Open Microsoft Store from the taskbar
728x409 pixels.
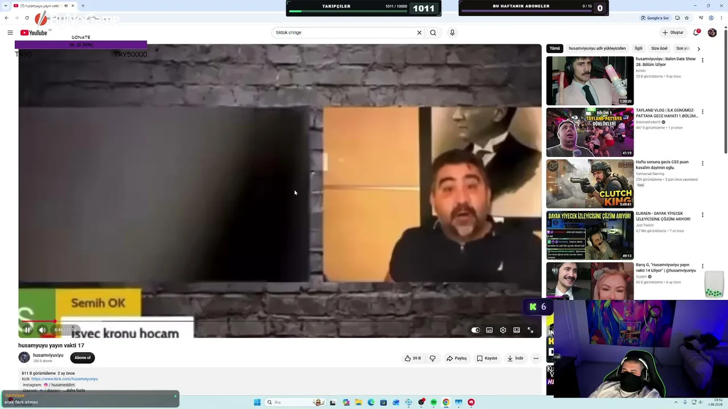pos(383,402)
